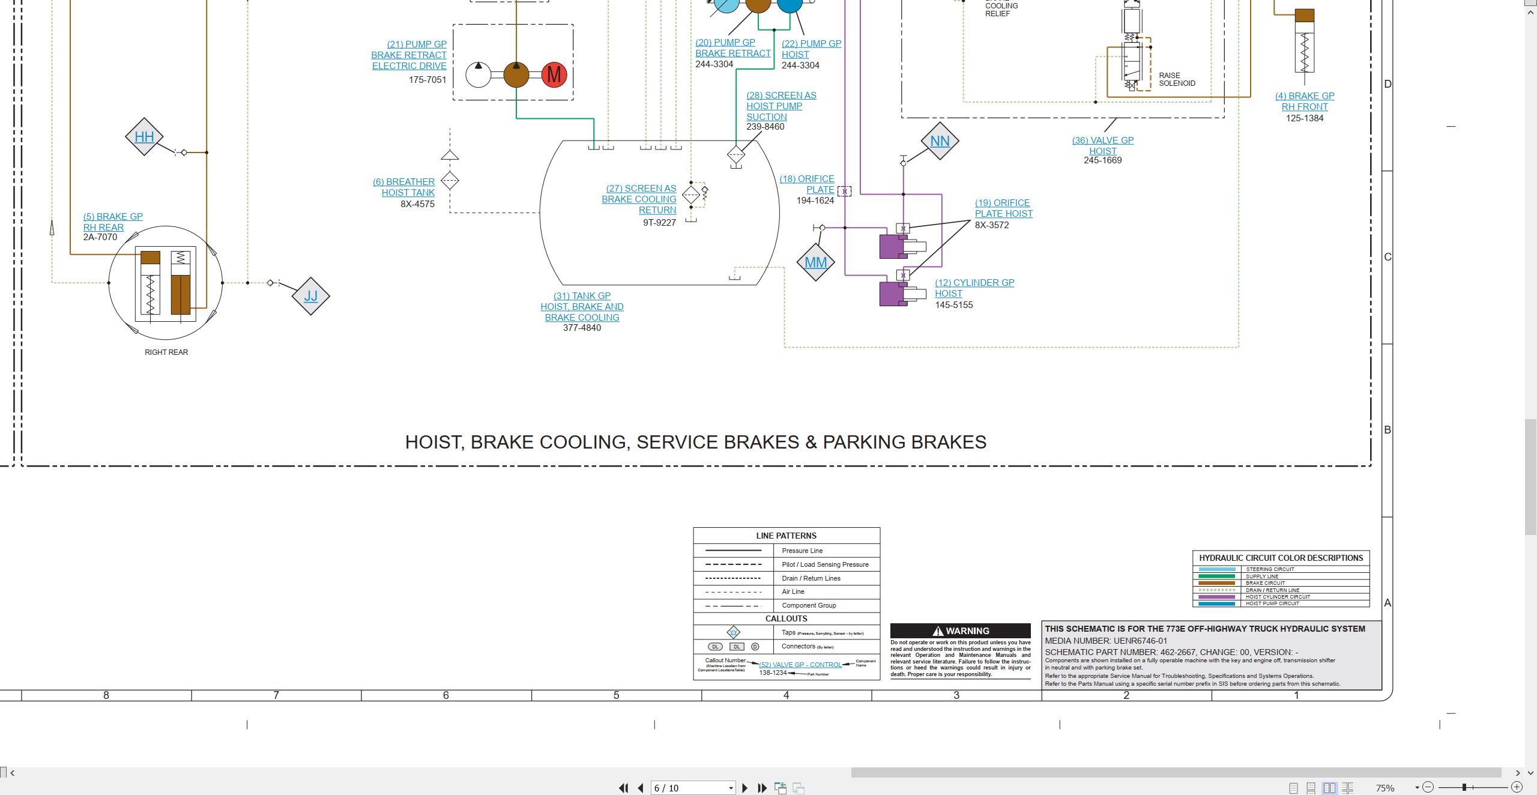Click the (52) Valve GP - Control legend link
The image size is (1537, 795).
tap(800, 665)
